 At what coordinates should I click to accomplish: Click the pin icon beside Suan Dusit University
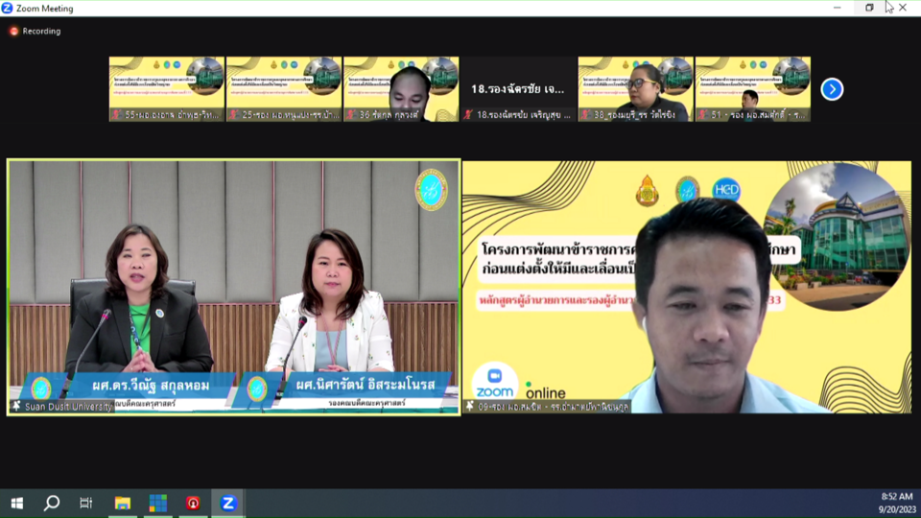tap(16, 406)
